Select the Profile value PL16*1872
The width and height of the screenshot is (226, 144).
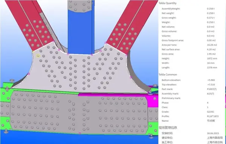click(x=213, y=116)
